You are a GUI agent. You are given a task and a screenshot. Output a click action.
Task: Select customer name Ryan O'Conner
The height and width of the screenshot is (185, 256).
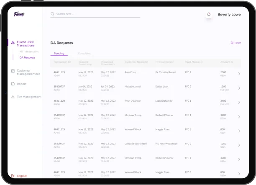[x=133, y=101]
